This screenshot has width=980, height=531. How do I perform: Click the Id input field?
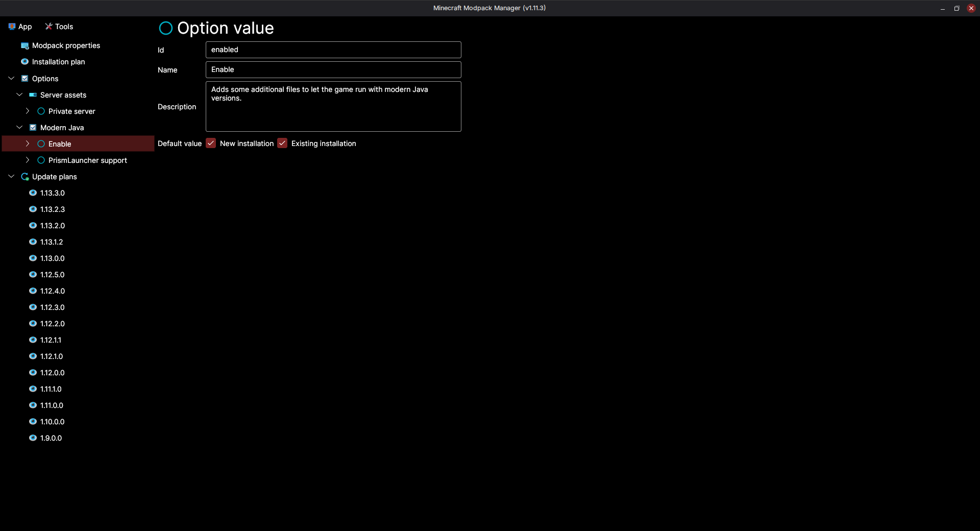pos(333,50)
